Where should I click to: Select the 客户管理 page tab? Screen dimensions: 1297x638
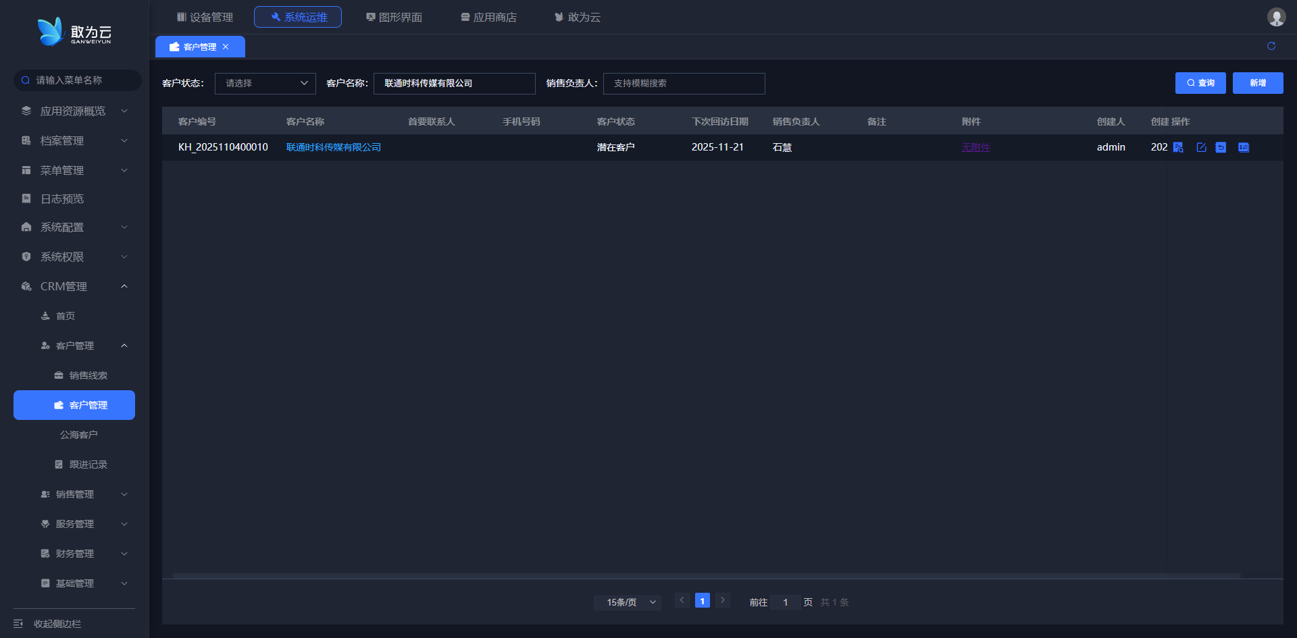(200, 47)
